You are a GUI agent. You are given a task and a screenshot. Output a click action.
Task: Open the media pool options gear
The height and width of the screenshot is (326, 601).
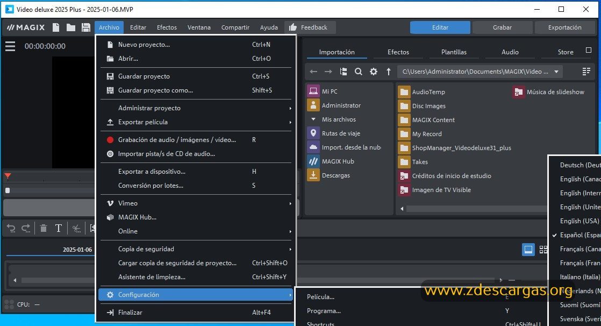(x=373, y=72)
